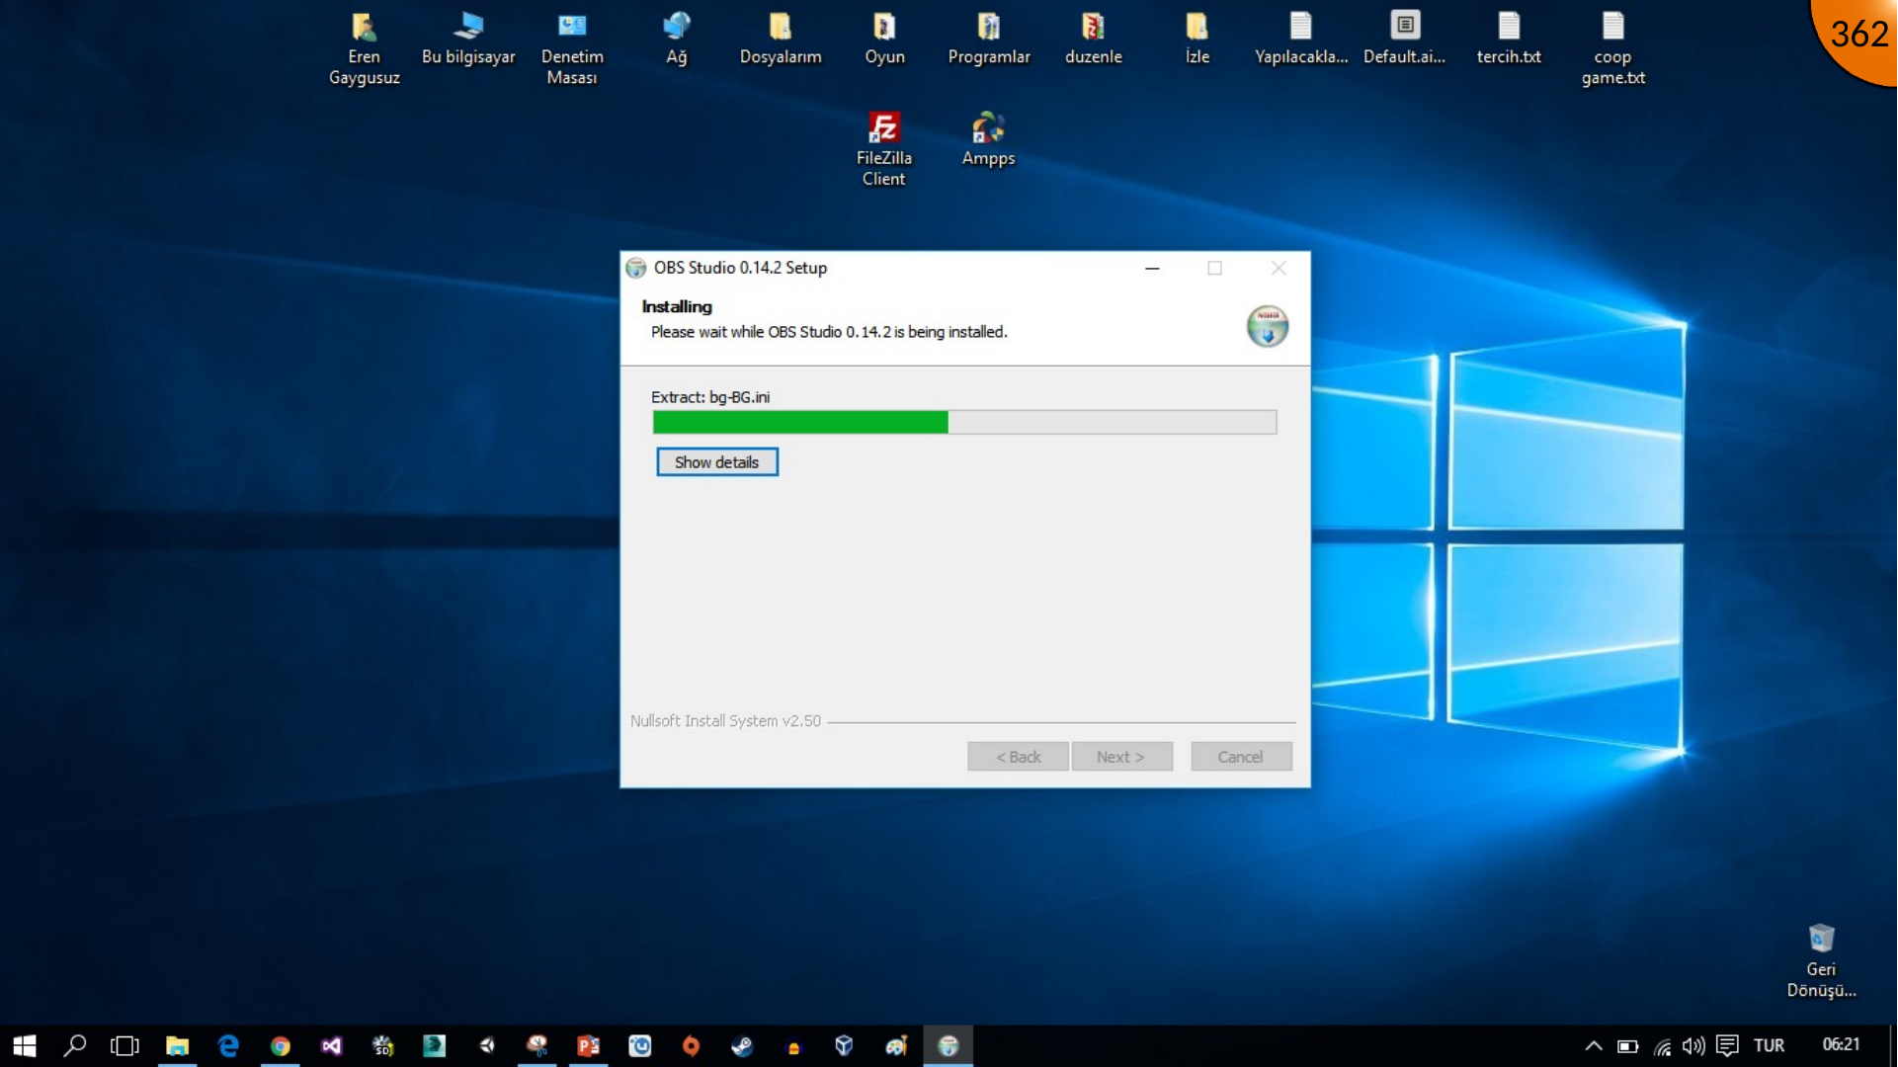The height and width of the screenshot is (1067, 1898).
Task: Open Microsoft Edge from the taskbar
Action: [x=228, y=1045]
